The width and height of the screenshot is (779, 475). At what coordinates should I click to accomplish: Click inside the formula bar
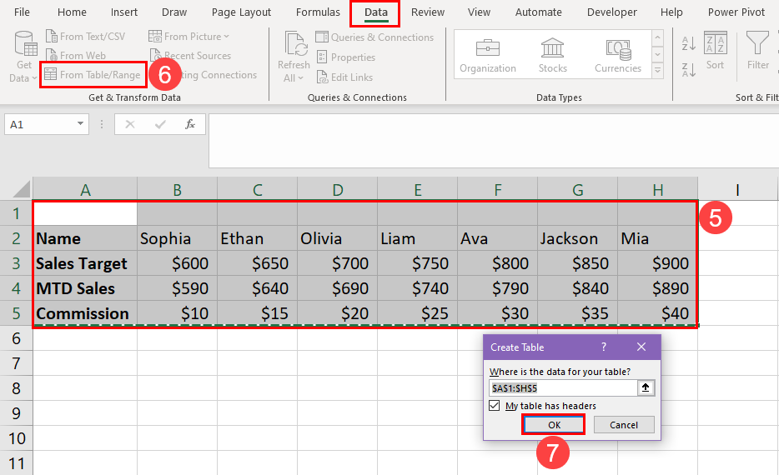(494, 141)
